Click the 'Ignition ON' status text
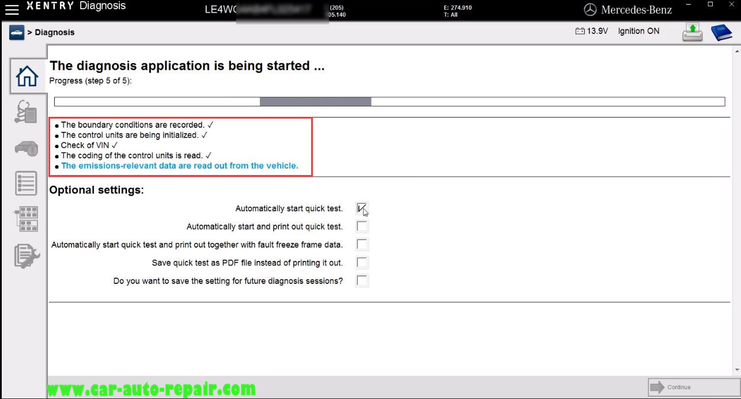 638,31
